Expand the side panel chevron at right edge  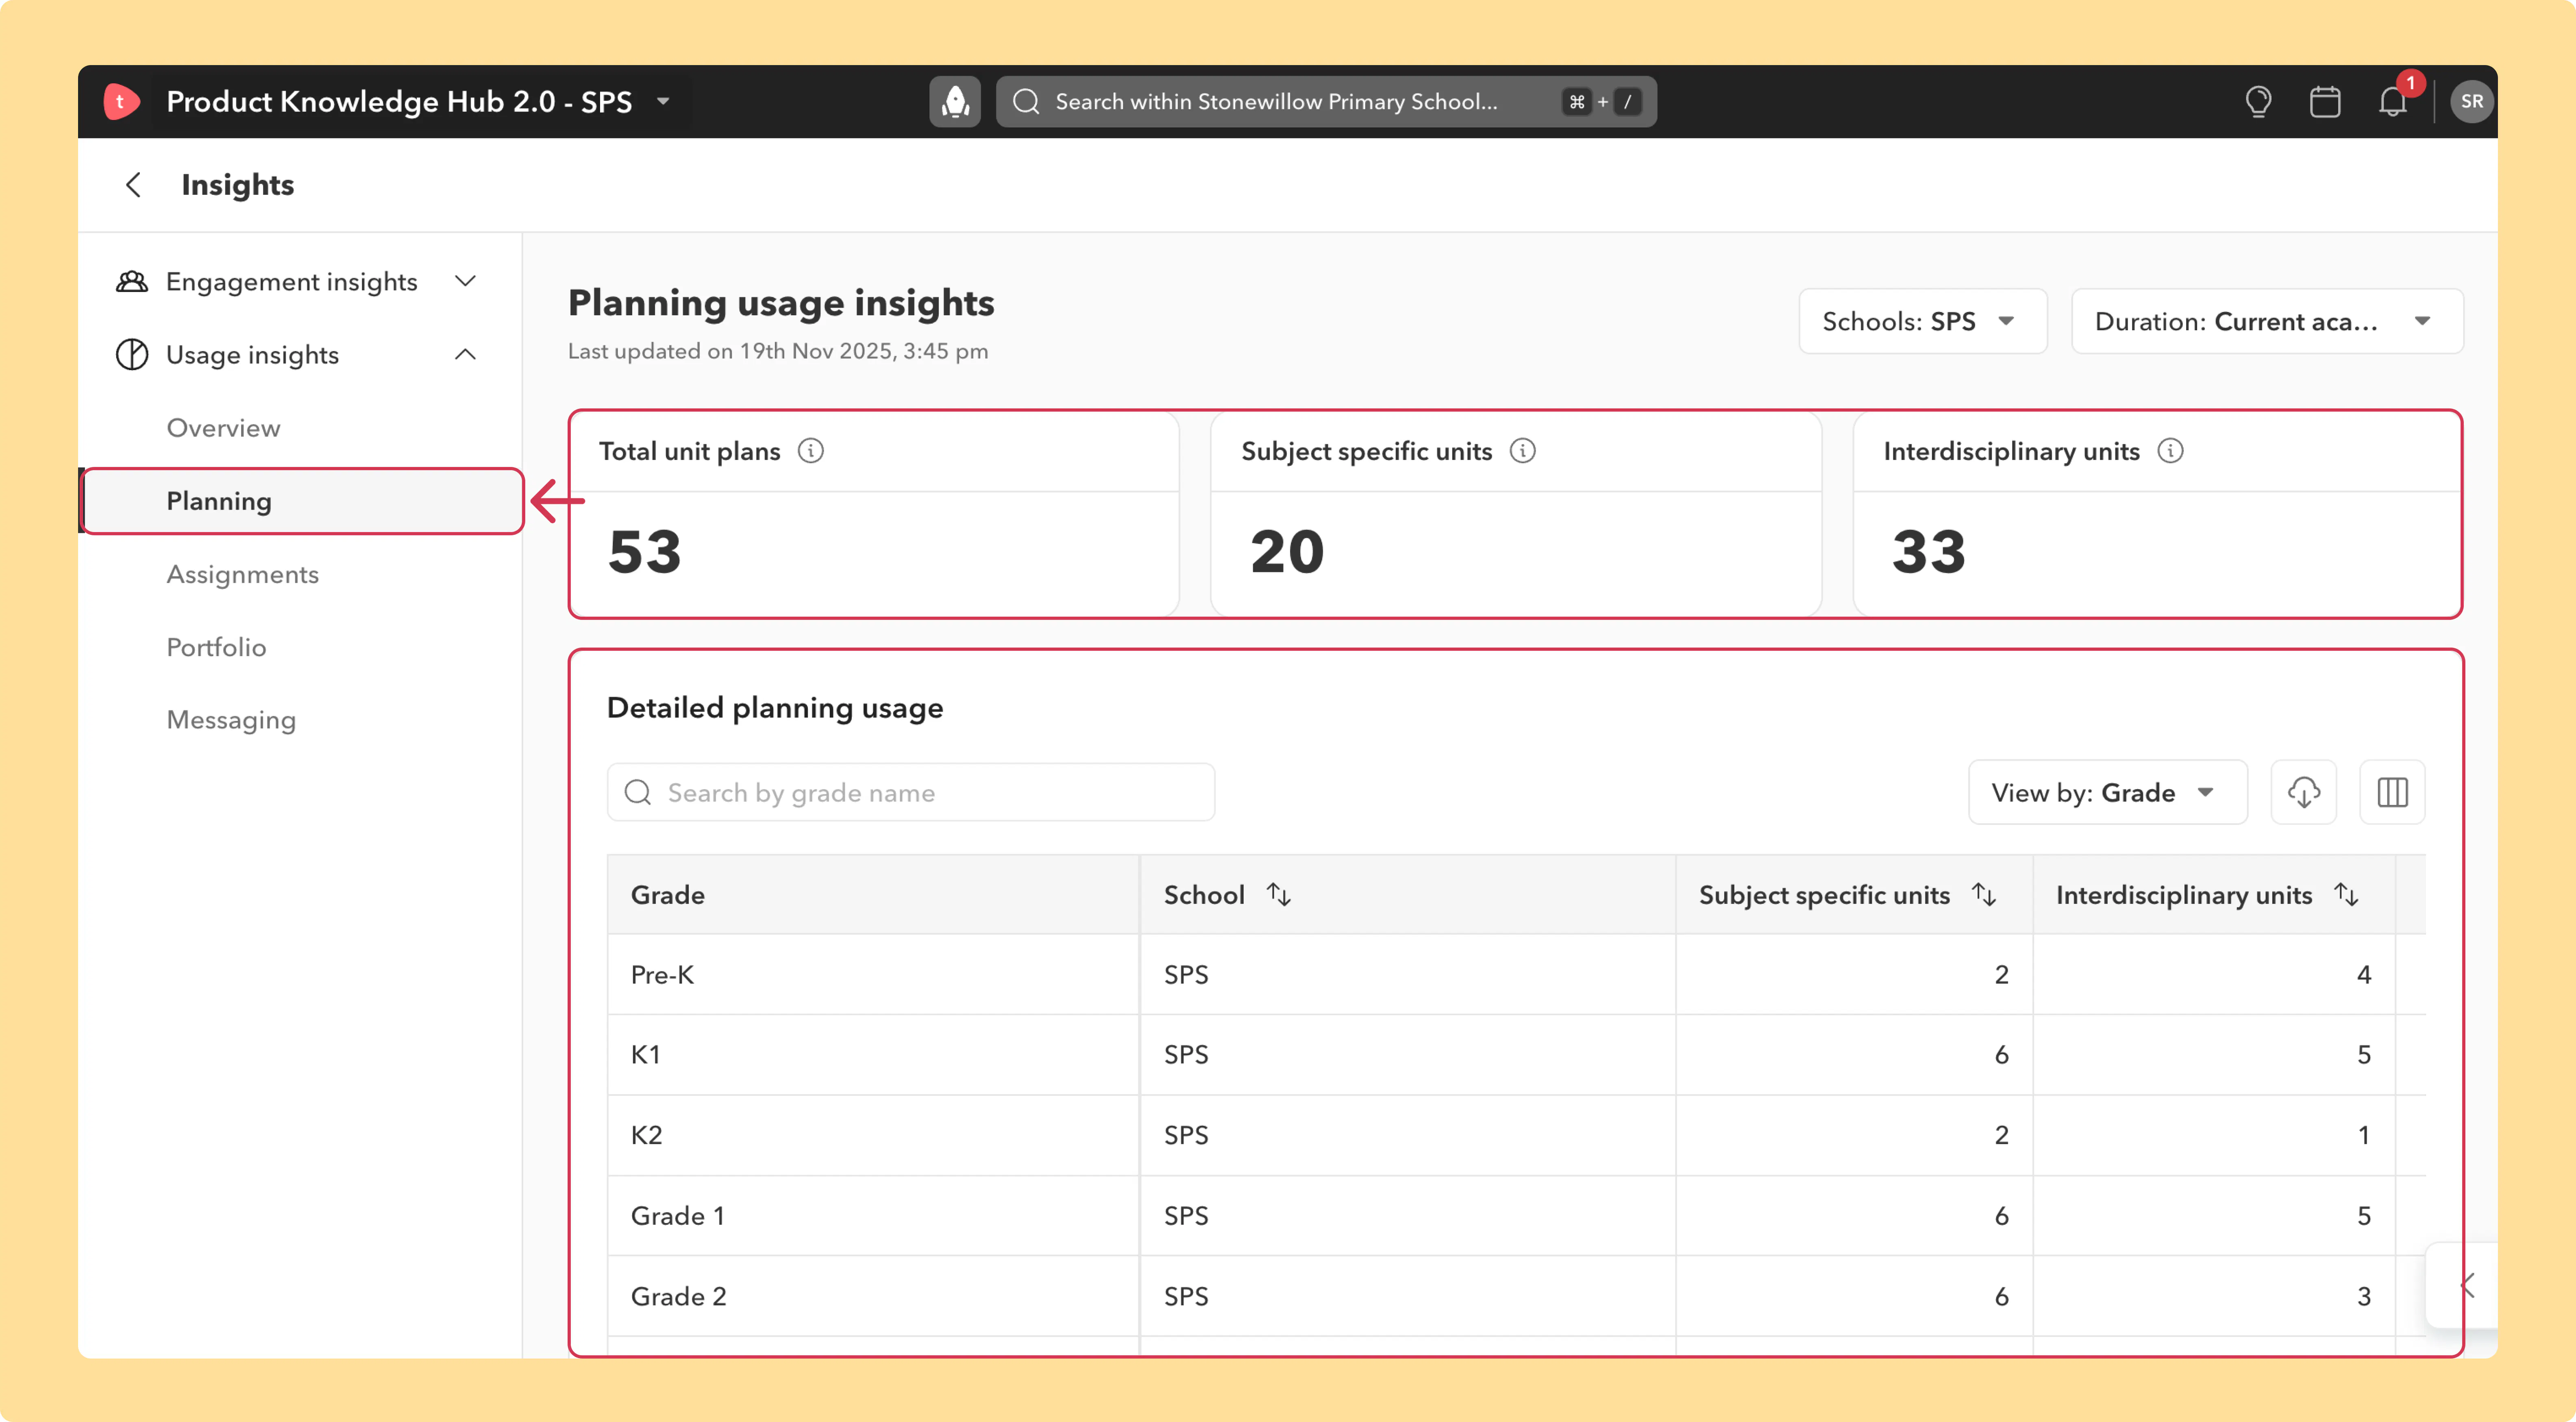pos(2468,1286)
